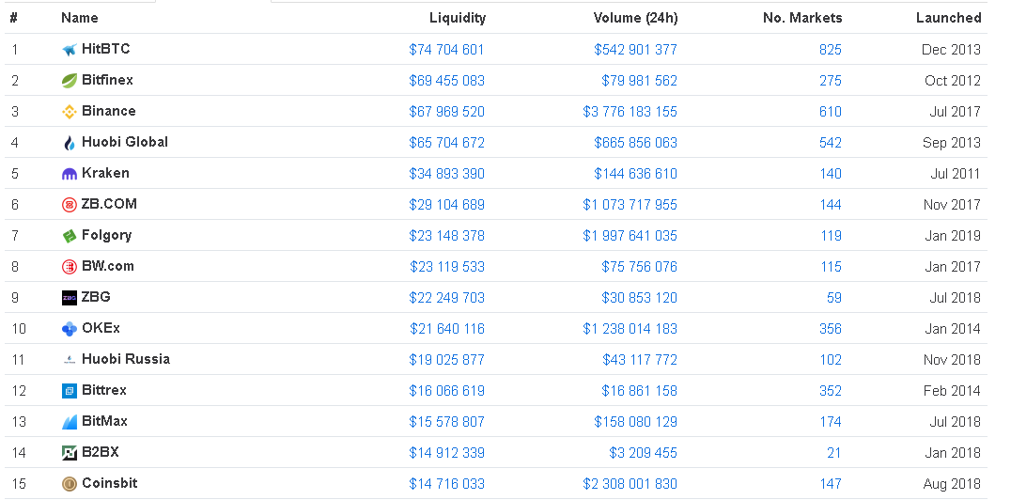Image resolution: width=1011 pixels, height=500 pixels.
Task: Click the Kraken purple logo icon
Action: (69, 174)
